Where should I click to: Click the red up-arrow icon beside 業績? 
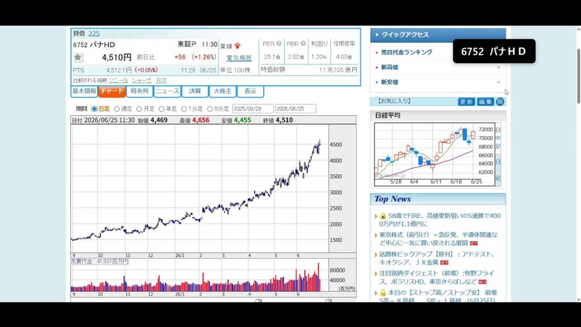point(238,45)
